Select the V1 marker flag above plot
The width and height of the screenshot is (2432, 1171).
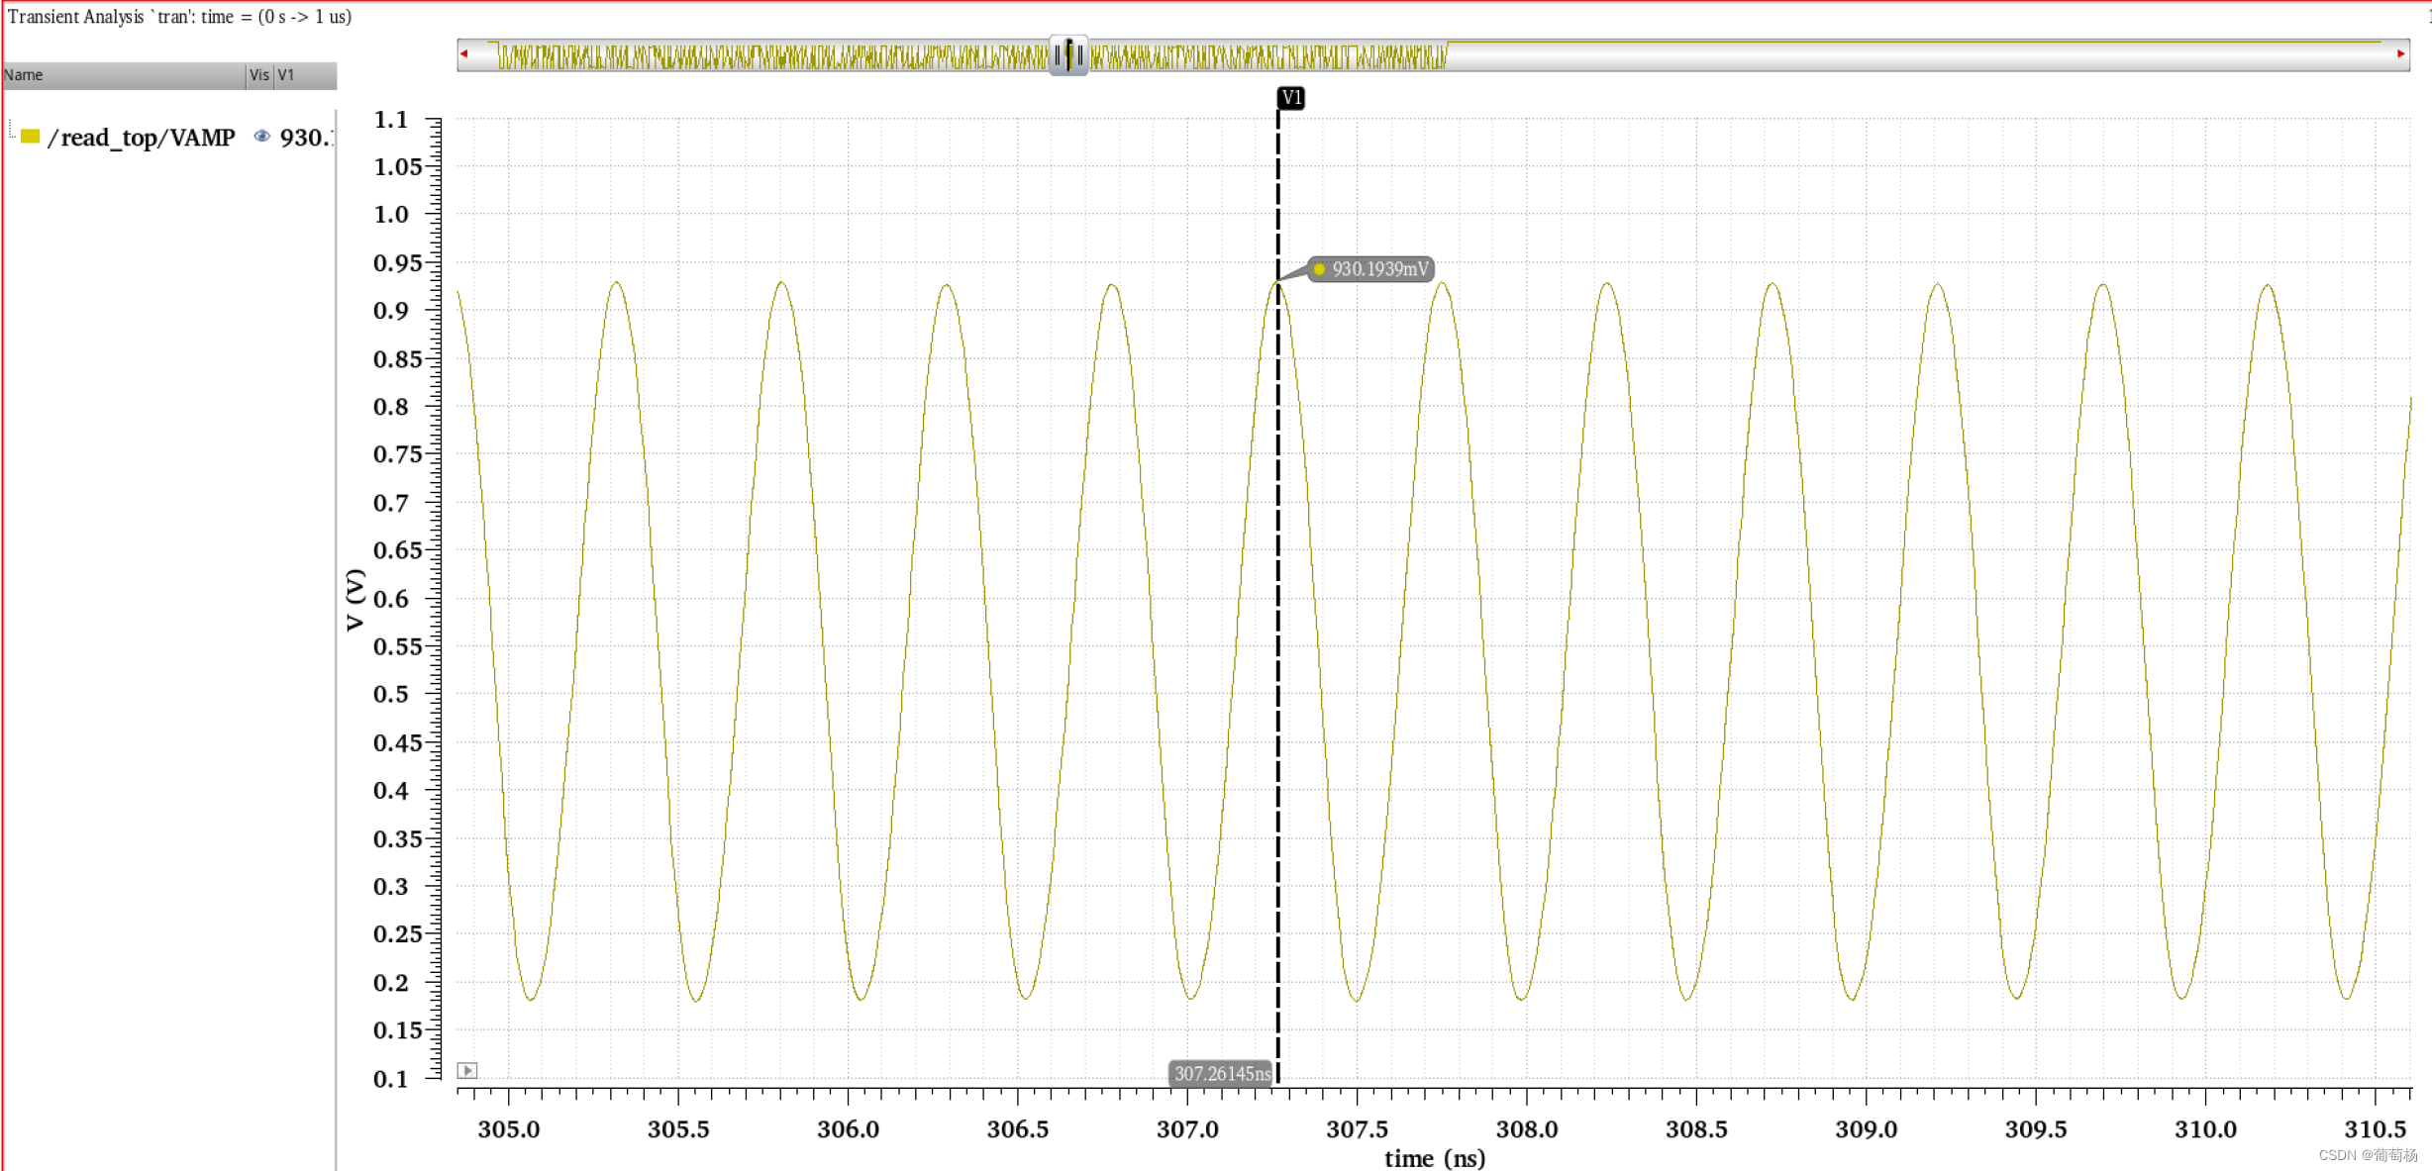[x=1290, y=97]
